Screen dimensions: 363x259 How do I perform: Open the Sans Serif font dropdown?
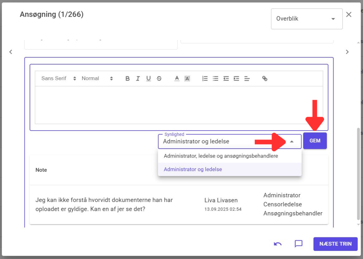(58, 78)
